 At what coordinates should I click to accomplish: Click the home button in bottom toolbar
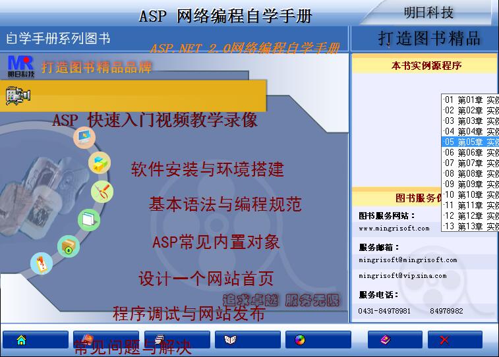36,340
